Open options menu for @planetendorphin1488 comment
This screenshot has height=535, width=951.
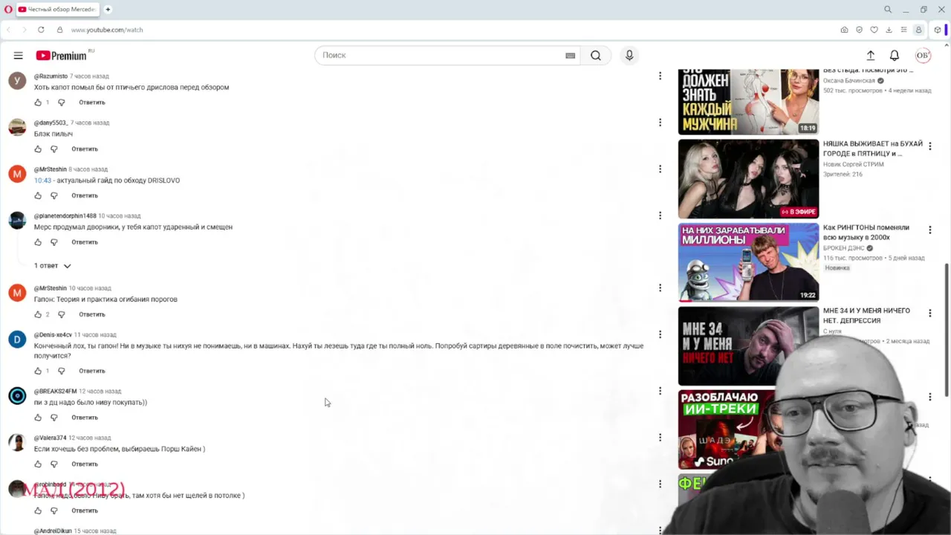[x=660, y=215]
